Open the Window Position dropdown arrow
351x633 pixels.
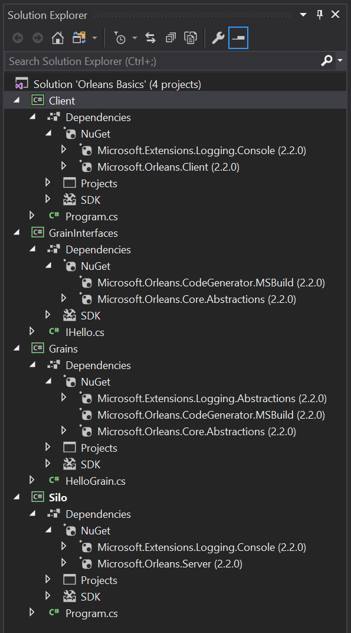click(x=303, y=15)
